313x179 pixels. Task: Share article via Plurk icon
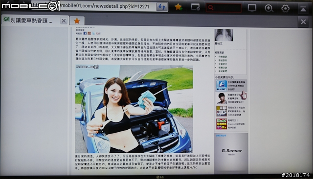pos(89,33)
